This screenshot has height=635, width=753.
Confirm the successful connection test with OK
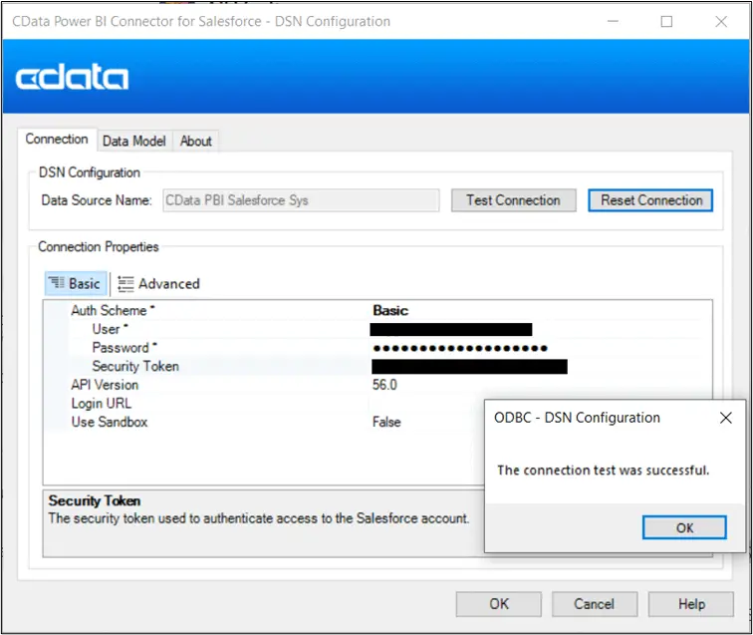684,527
